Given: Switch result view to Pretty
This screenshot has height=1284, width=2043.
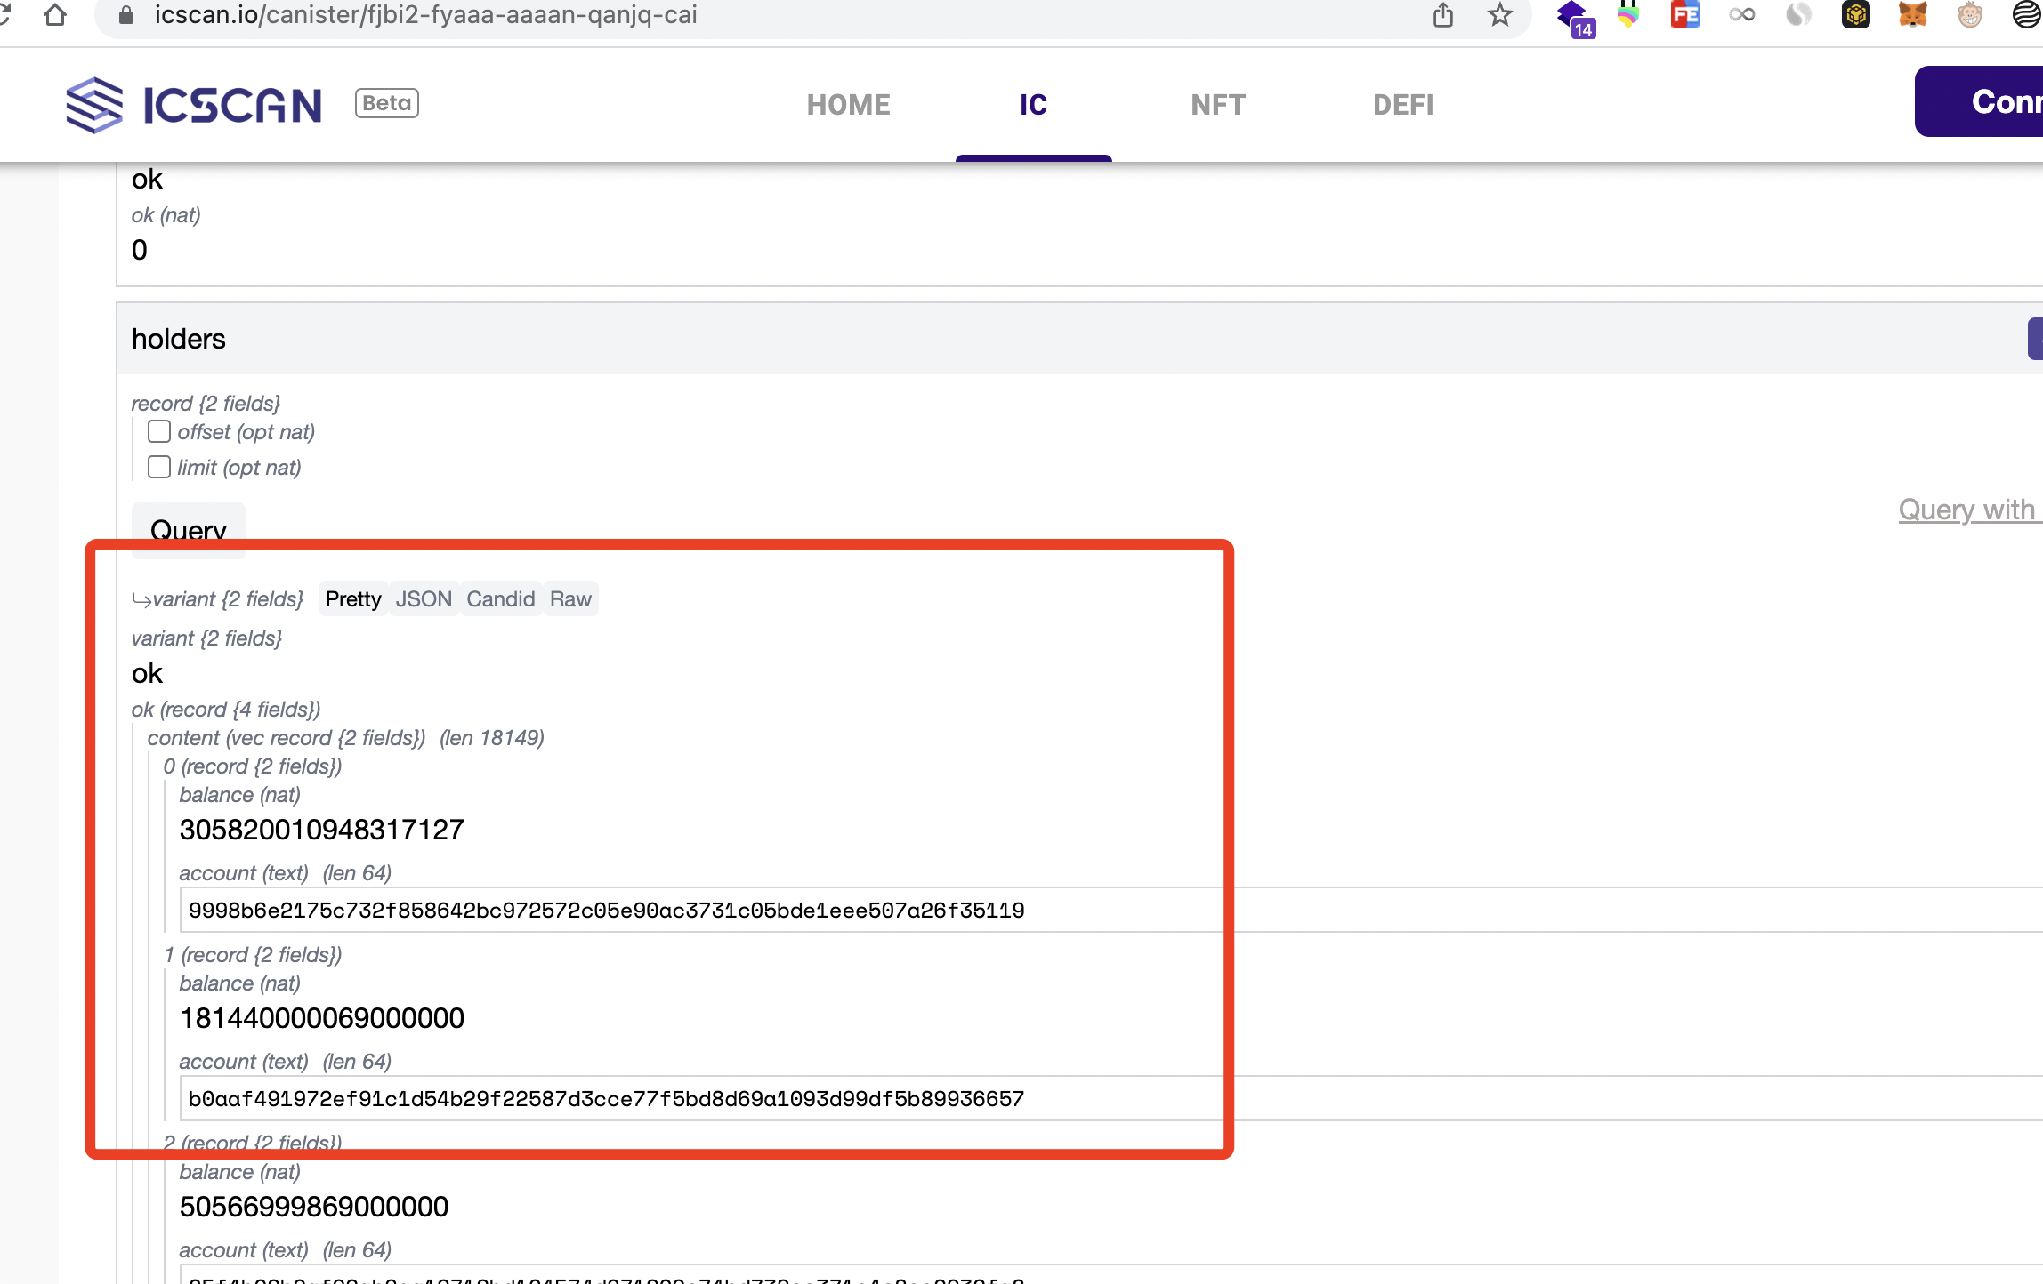Looking at the screenshot, I should pyautogui.click(x=353, y=598).
